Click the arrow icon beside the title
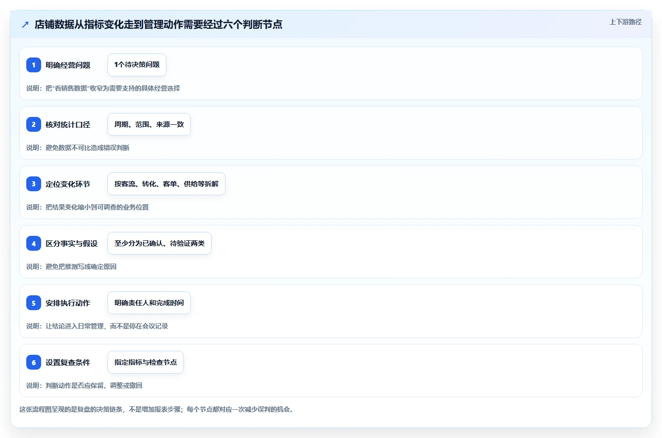The width and height of the screenshot is (662, 438). 25,25
